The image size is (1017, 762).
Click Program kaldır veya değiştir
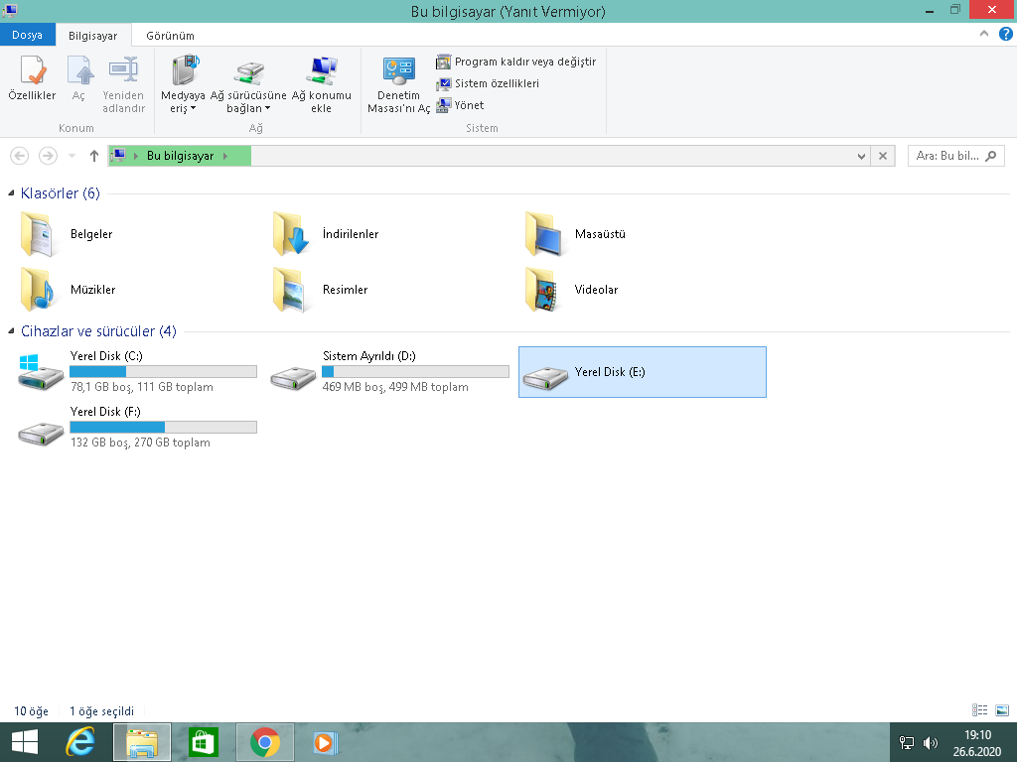point(515,62)
